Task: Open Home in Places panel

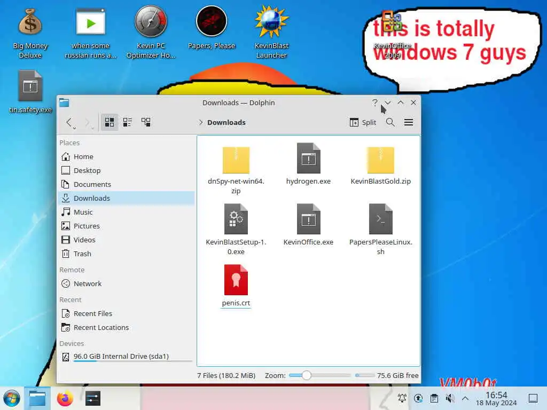Action: (x=127, y=156)
